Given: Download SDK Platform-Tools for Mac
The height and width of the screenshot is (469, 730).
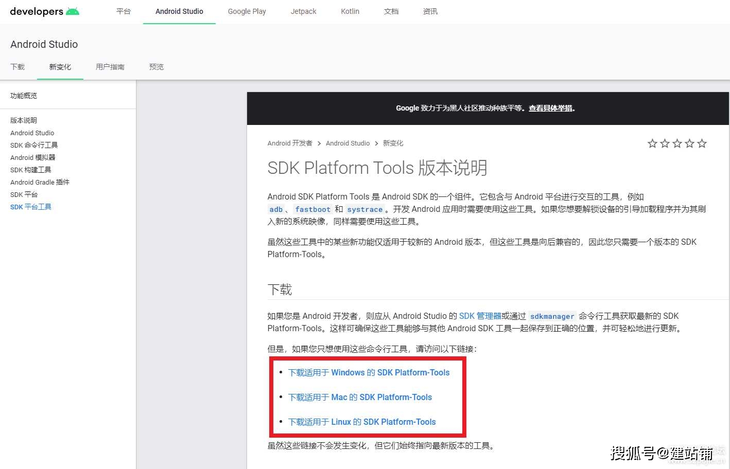Looking at the screenshot, I should 360,398.
